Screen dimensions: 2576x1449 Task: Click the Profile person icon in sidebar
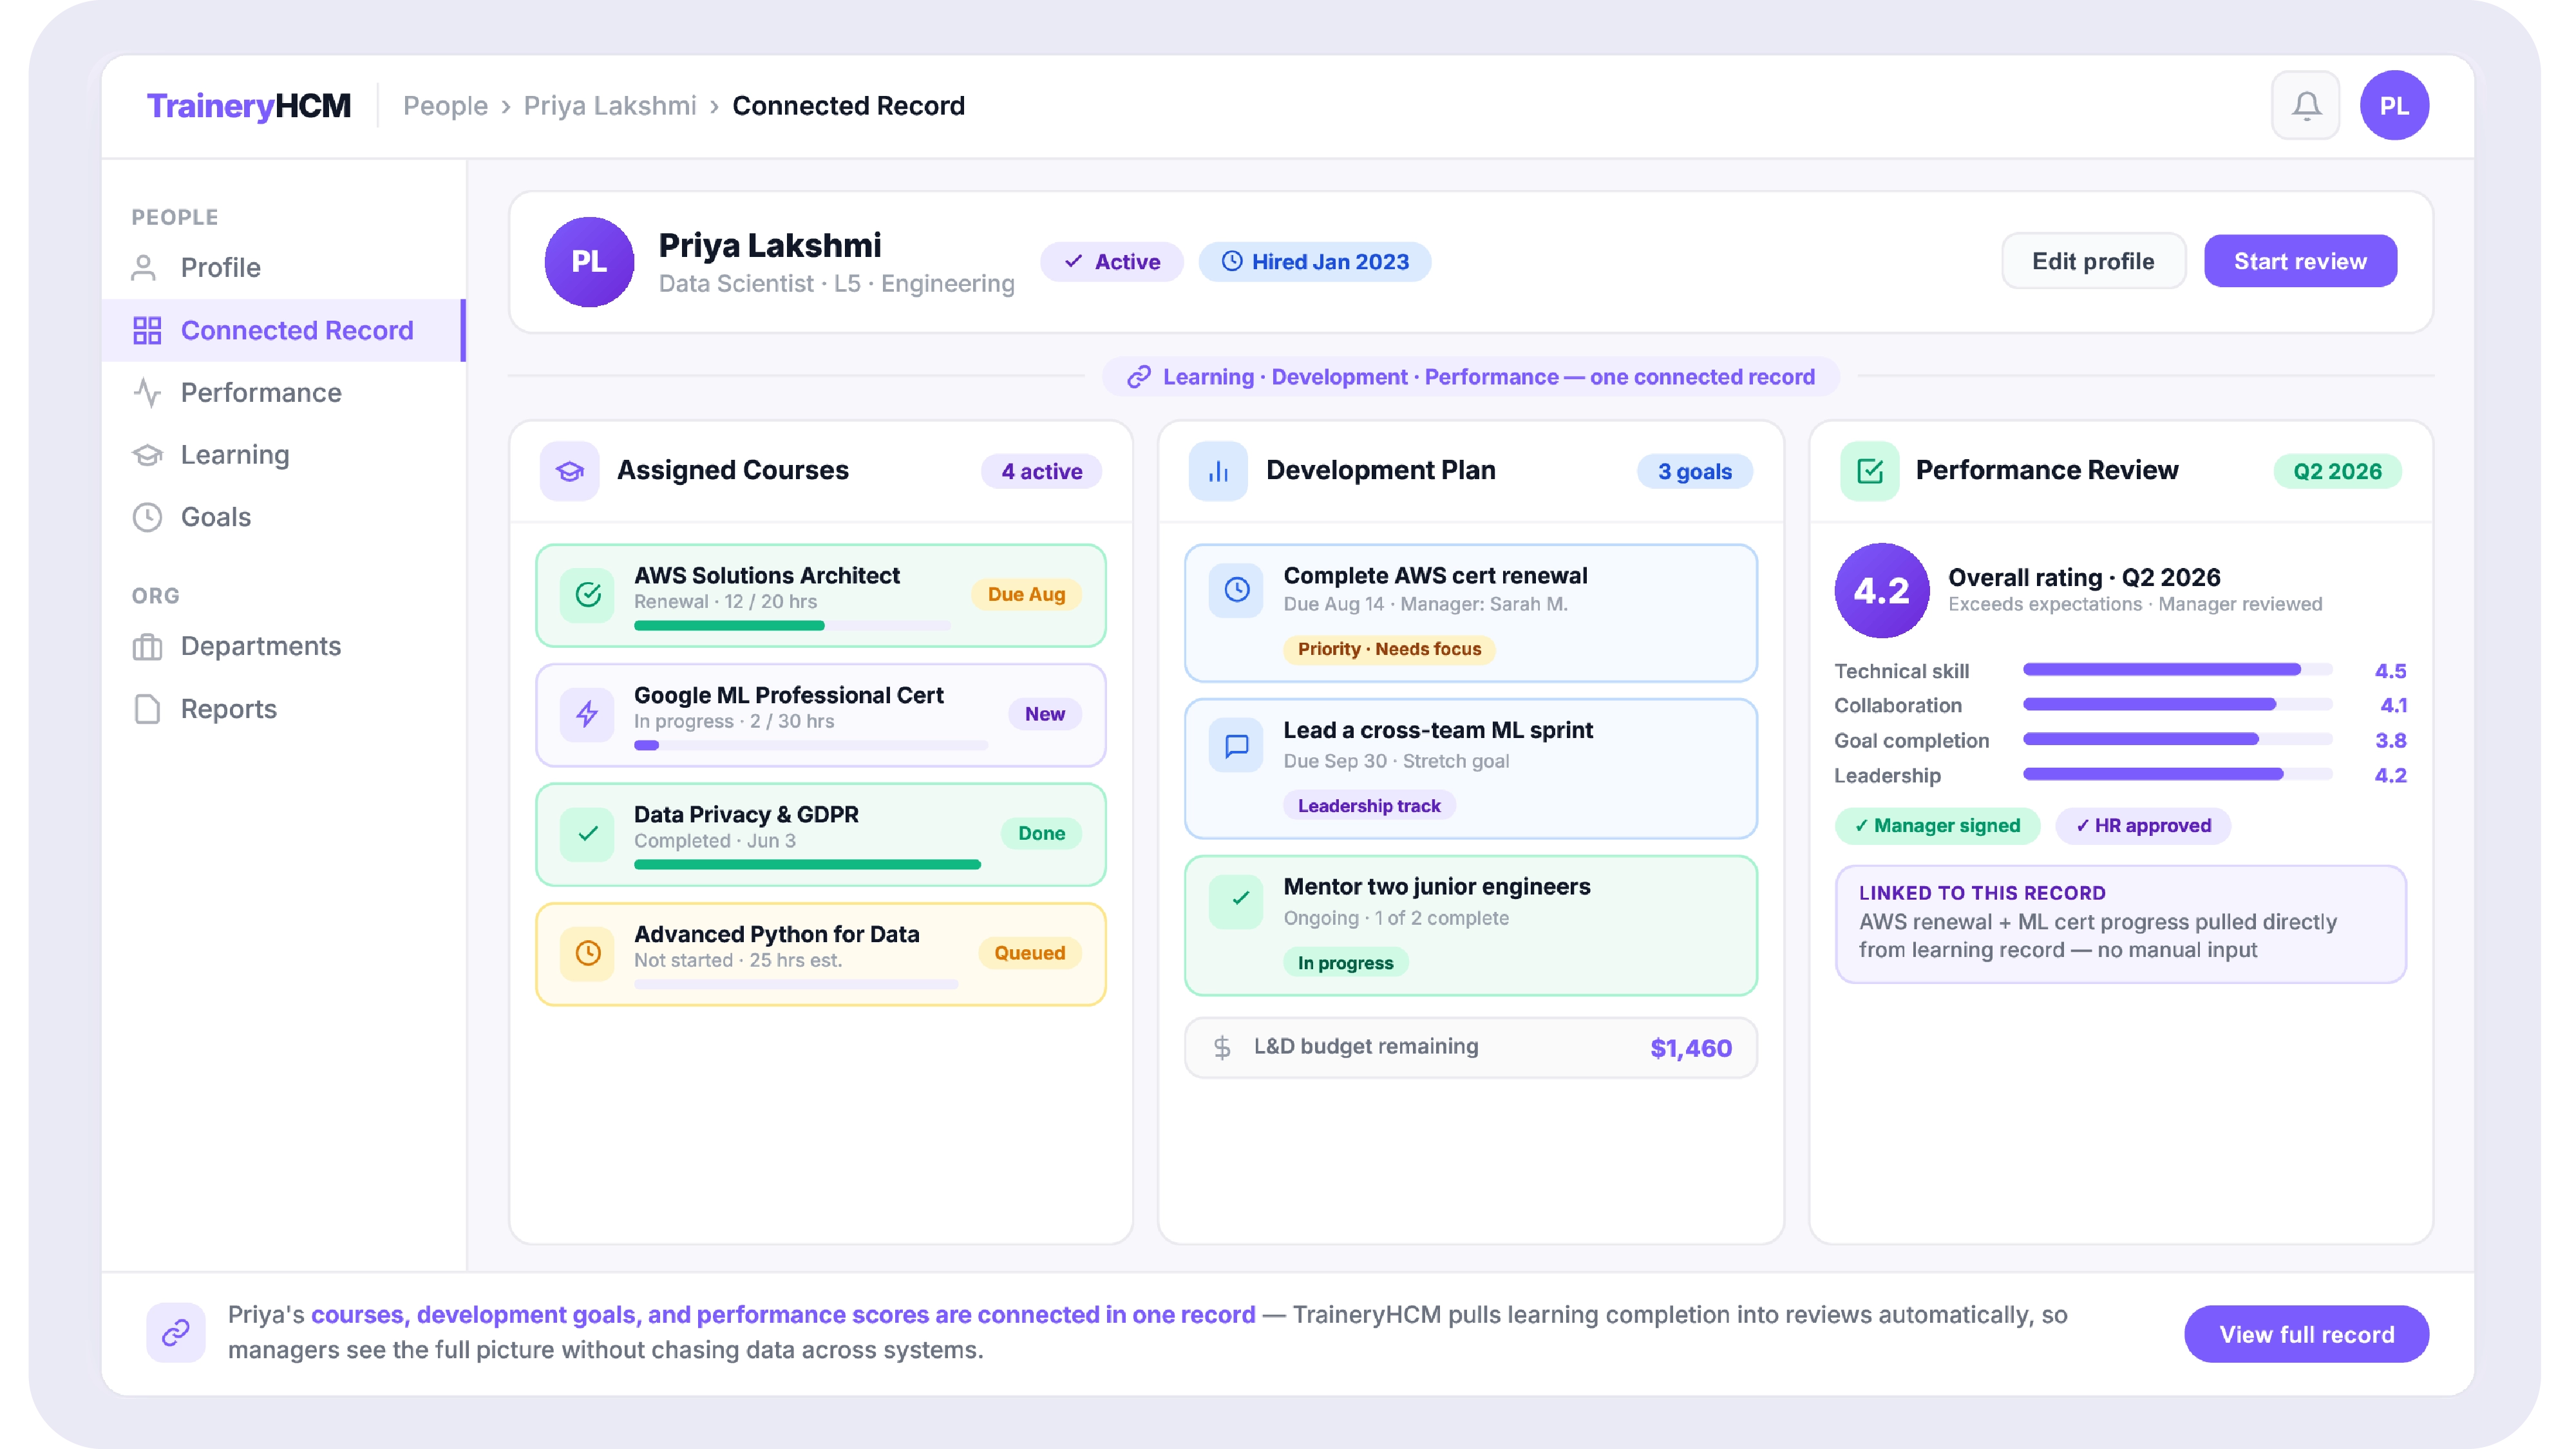click(x=144, y=267)
